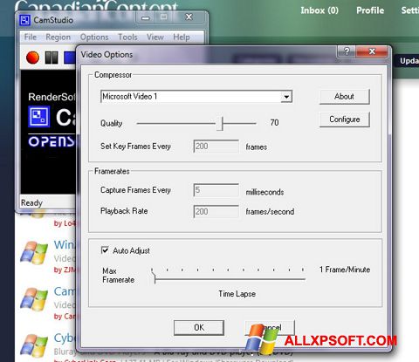
Task: Click the CamStudio logo icon in the banner
Action: click(38, 117)
